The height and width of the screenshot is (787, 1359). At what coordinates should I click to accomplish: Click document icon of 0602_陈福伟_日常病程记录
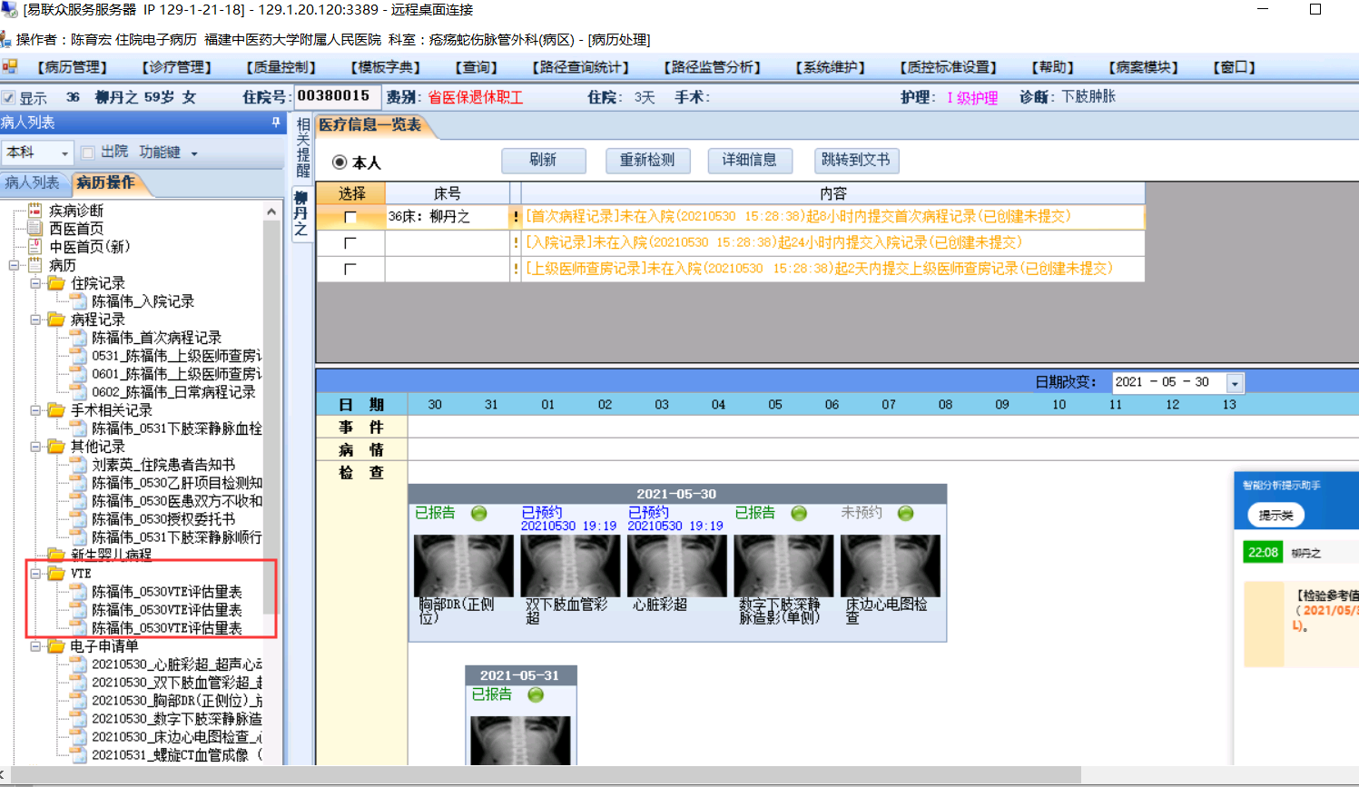[x=78, y=392]
